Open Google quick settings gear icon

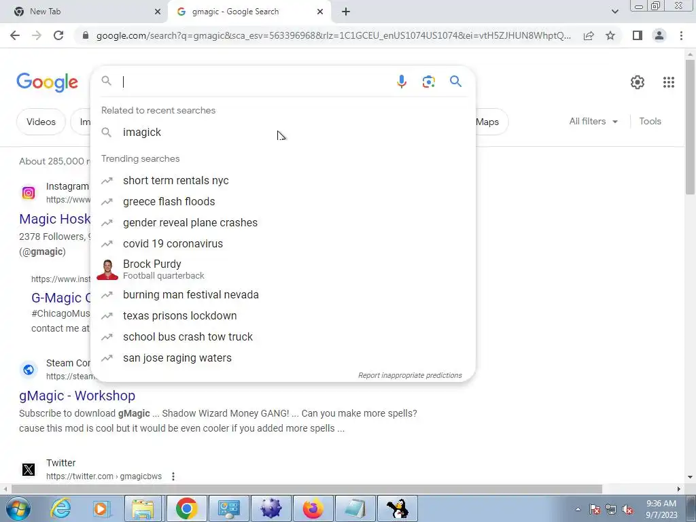(638, 82)
